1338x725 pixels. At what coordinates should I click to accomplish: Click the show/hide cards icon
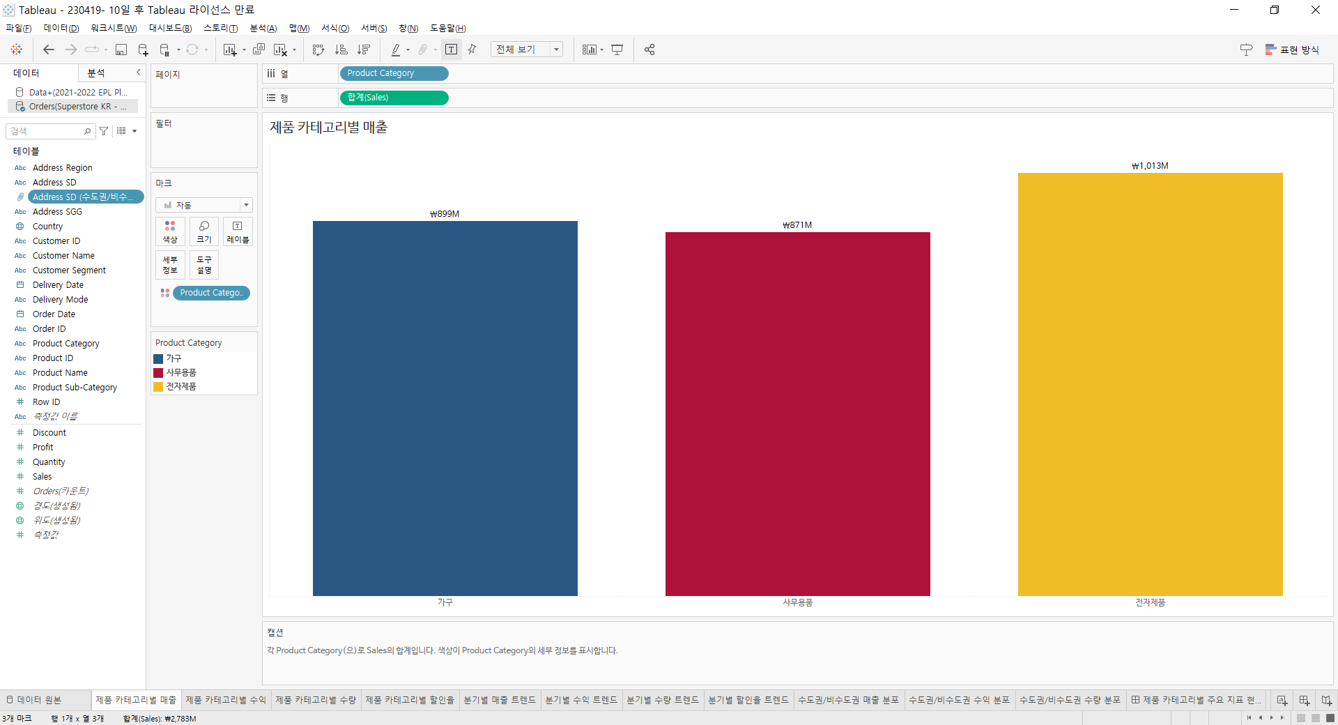[590, 49]
